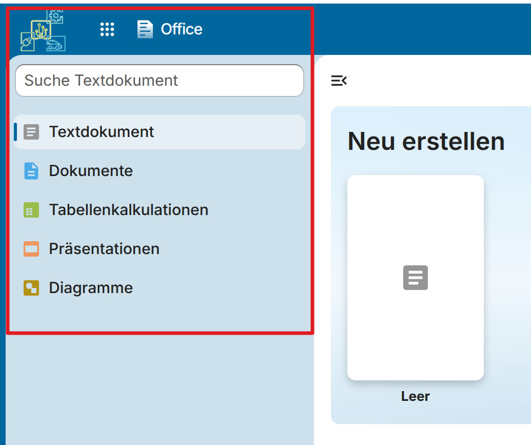Go to Tabellenkalkulationen section
This screenshot has height=445, width=531.
[160, 210]
